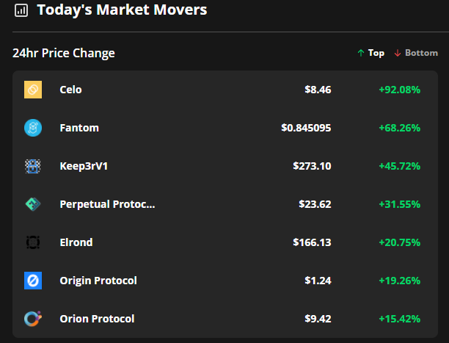Click Today's Market Movers title

pos(122,10)
